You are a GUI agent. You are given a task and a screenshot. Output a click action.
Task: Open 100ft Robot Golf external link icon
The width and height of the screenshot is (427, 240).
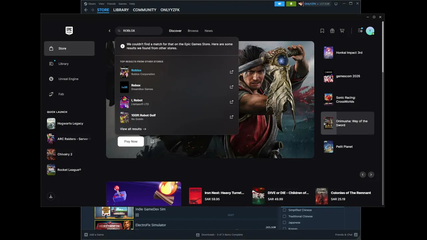coord(232,117)
